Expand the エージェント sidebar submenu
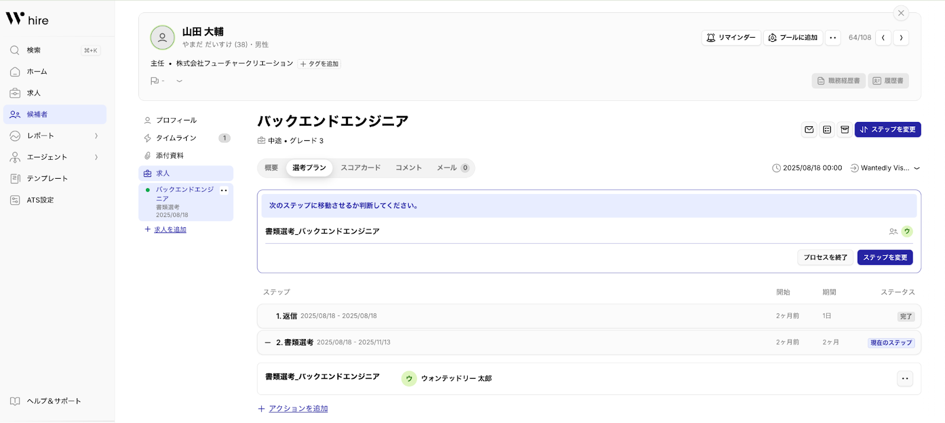This screenshot has width=945, height=423. [96, 157]
